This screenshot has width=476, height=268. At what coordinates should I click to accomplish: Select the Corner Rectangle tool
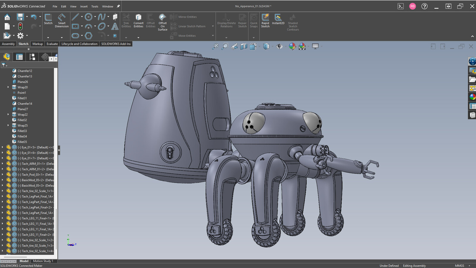pos(75,26)
